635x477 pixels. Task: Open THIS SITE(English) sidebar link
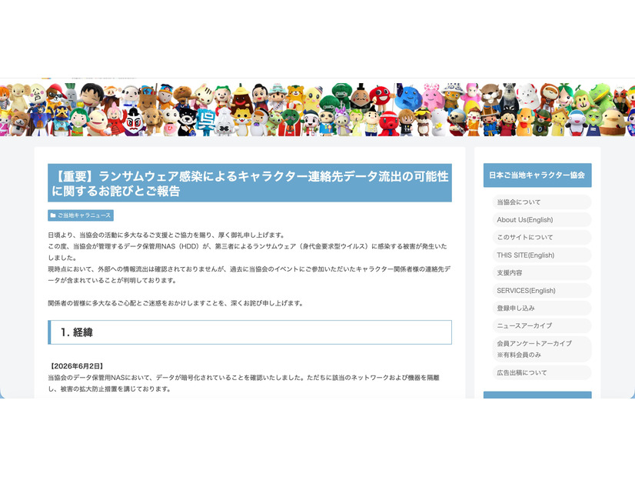pyautogui.click(x=541, y=255)
